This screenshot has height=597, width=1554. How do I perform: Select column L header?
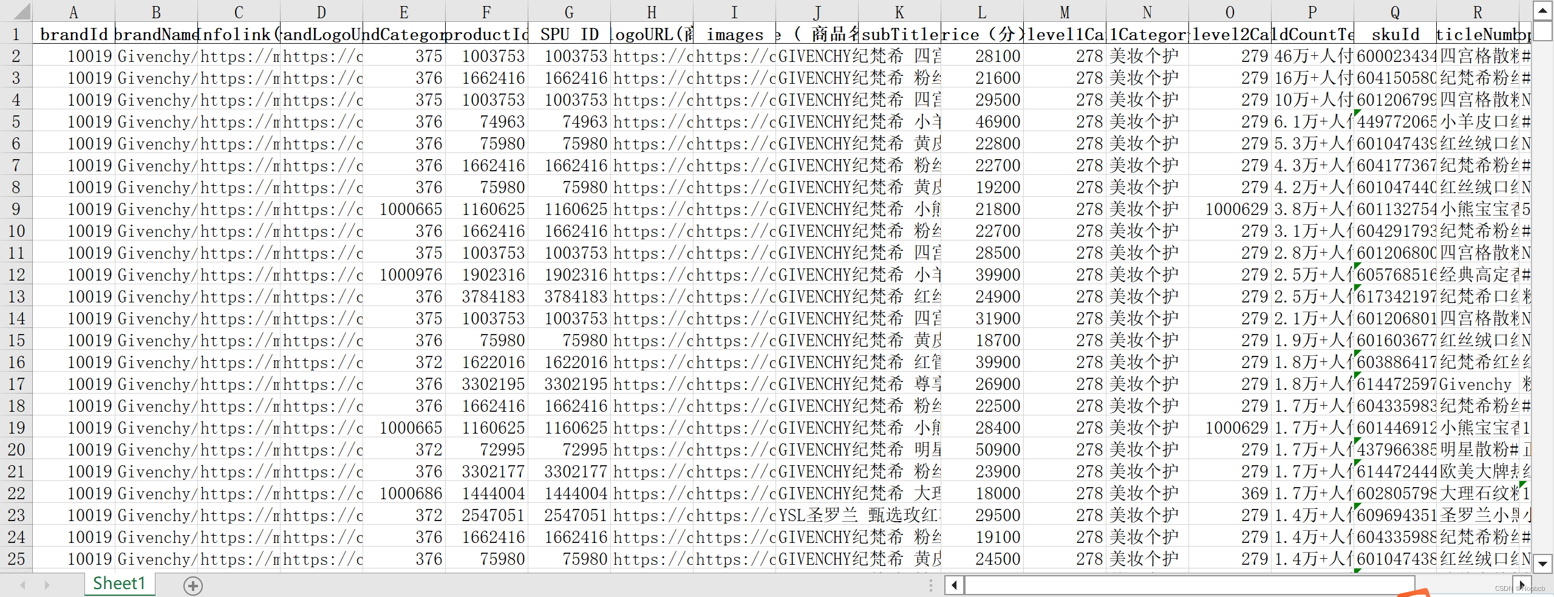982,12
